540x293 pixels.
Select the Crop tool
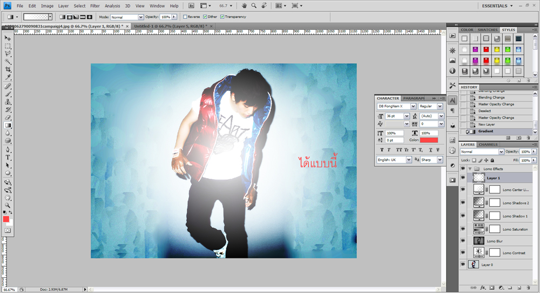[8, 69]
